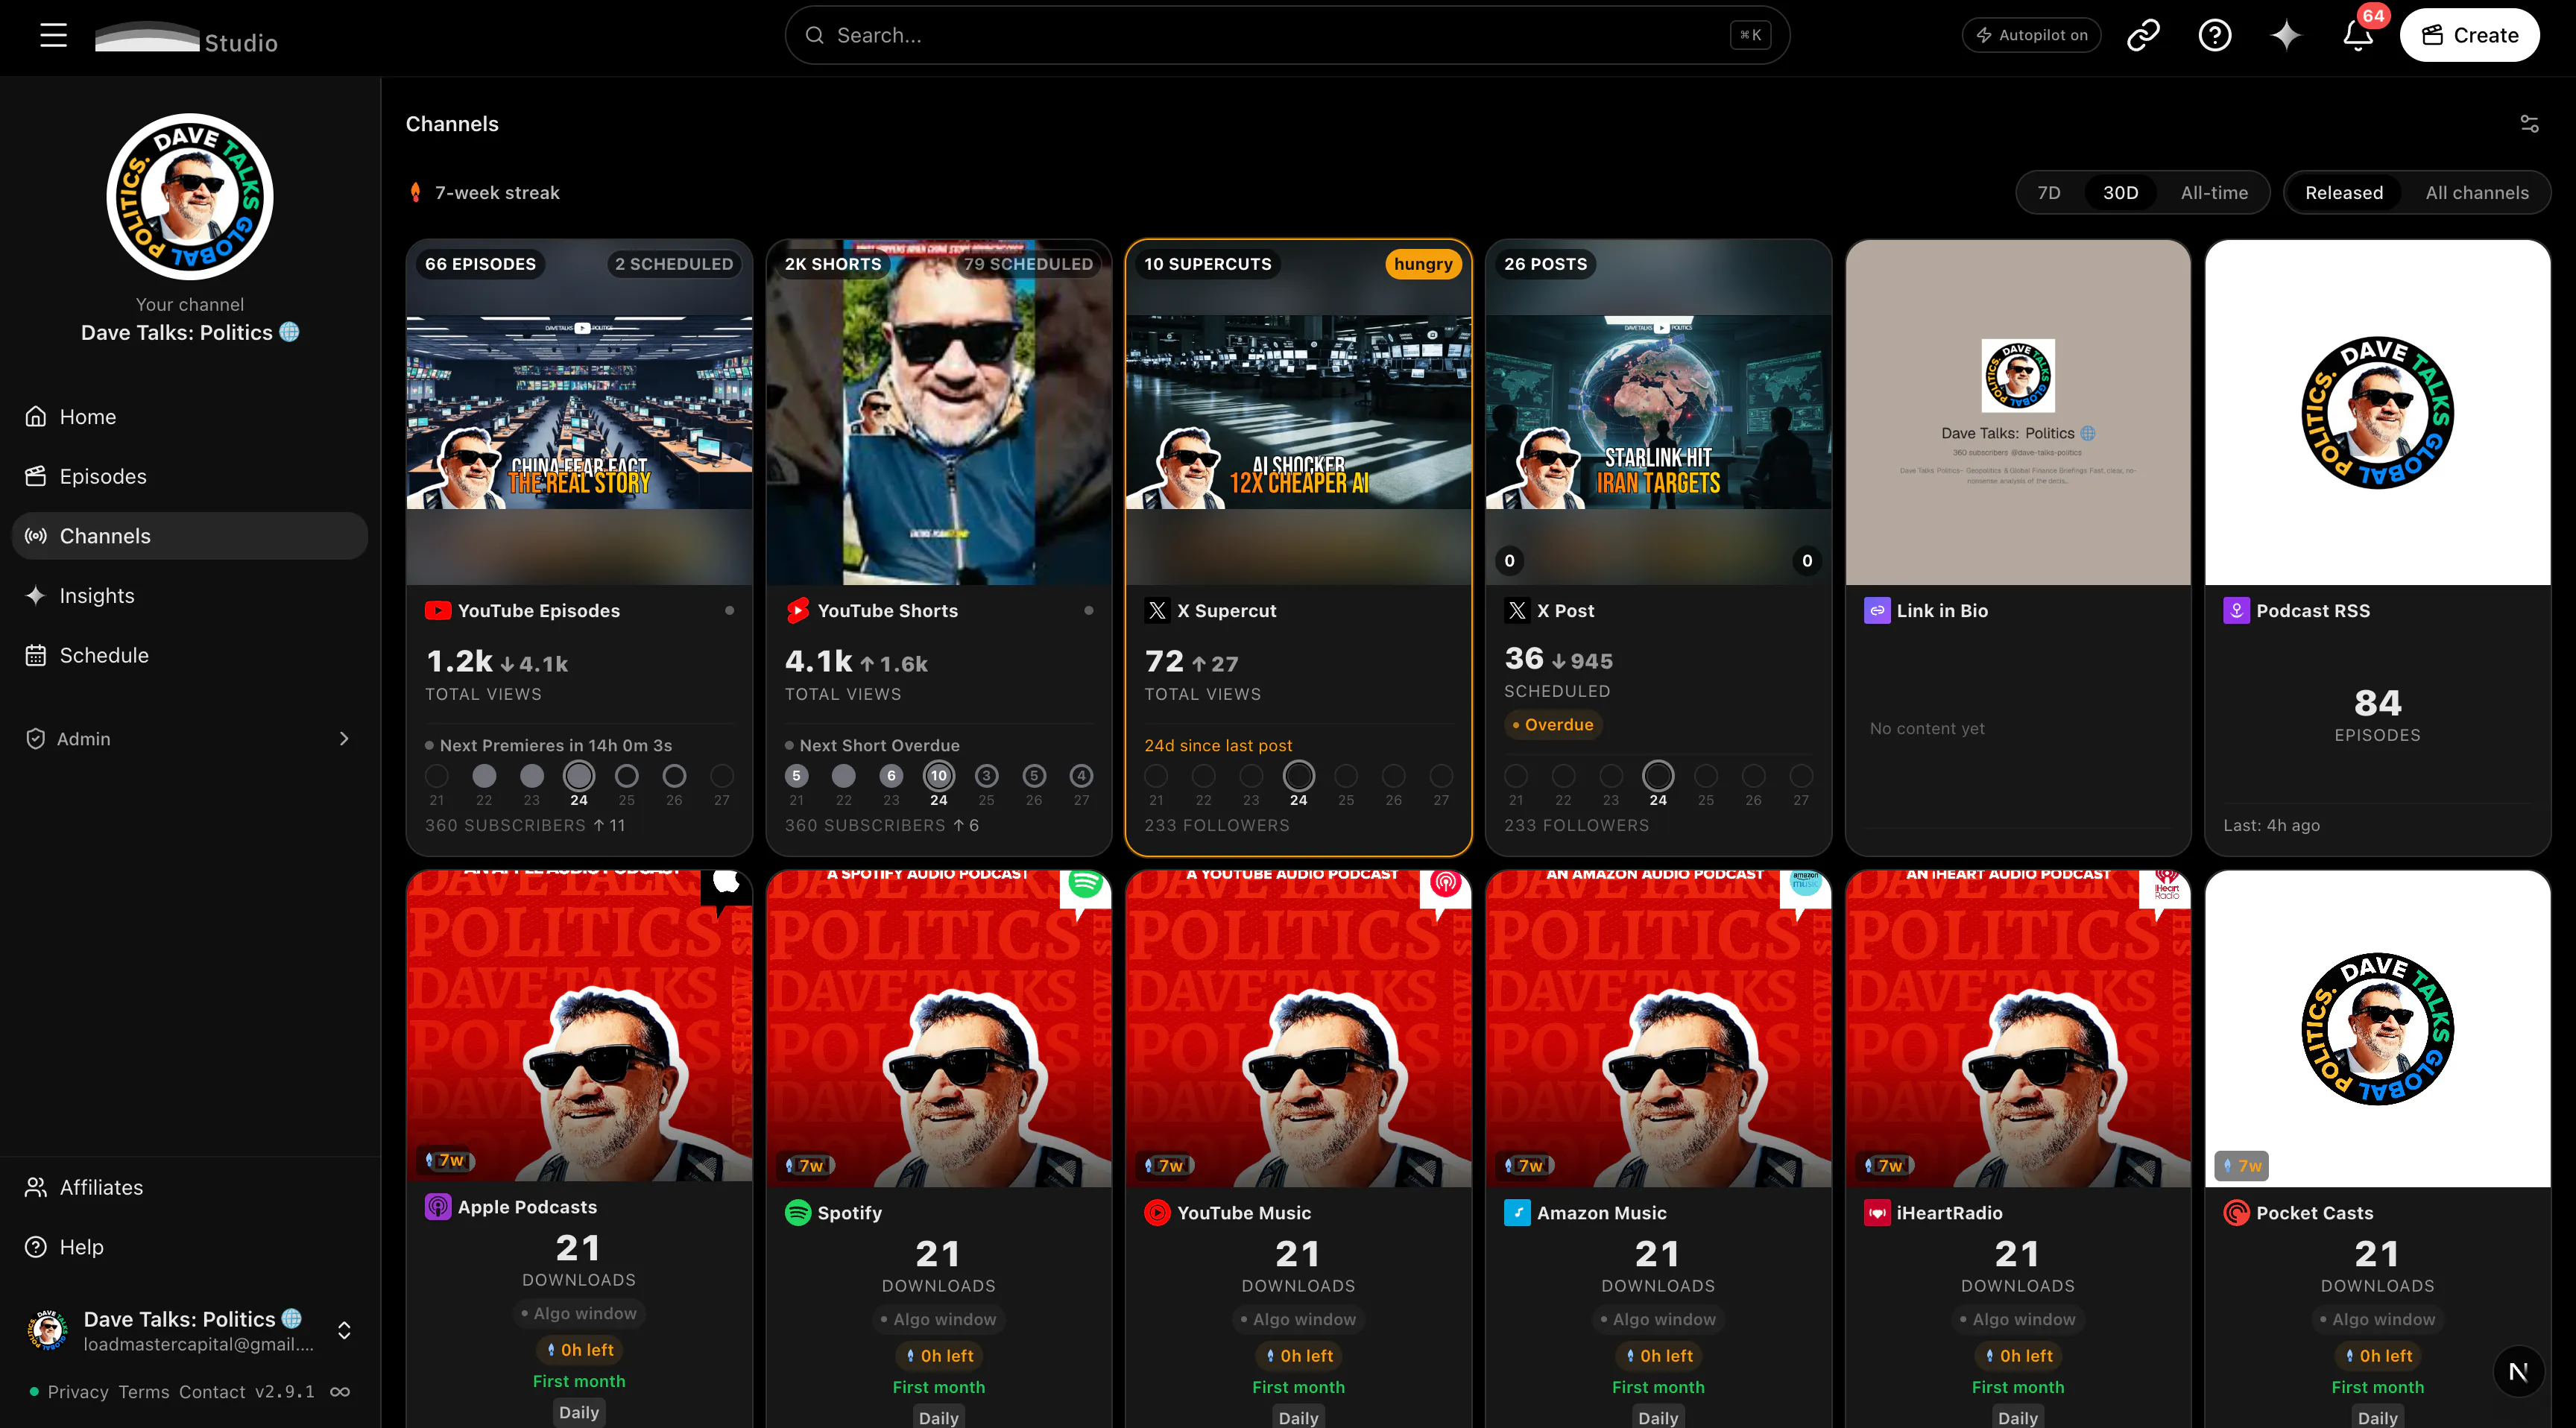The height and width of the screenshot is (1428, 2576).
Task: Open the YouTube Episodes thumbnail
Action: point(579,412)
